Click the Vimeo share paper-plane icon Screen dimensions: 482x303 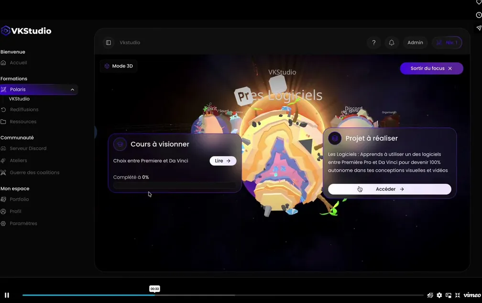pos(479,28)
